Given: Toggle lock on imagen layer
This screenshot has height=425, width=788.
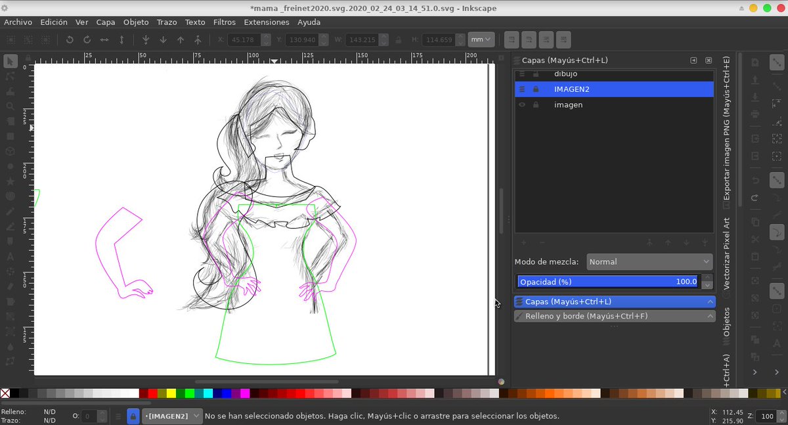Looking at the screenshot, I should coord(536,105).
